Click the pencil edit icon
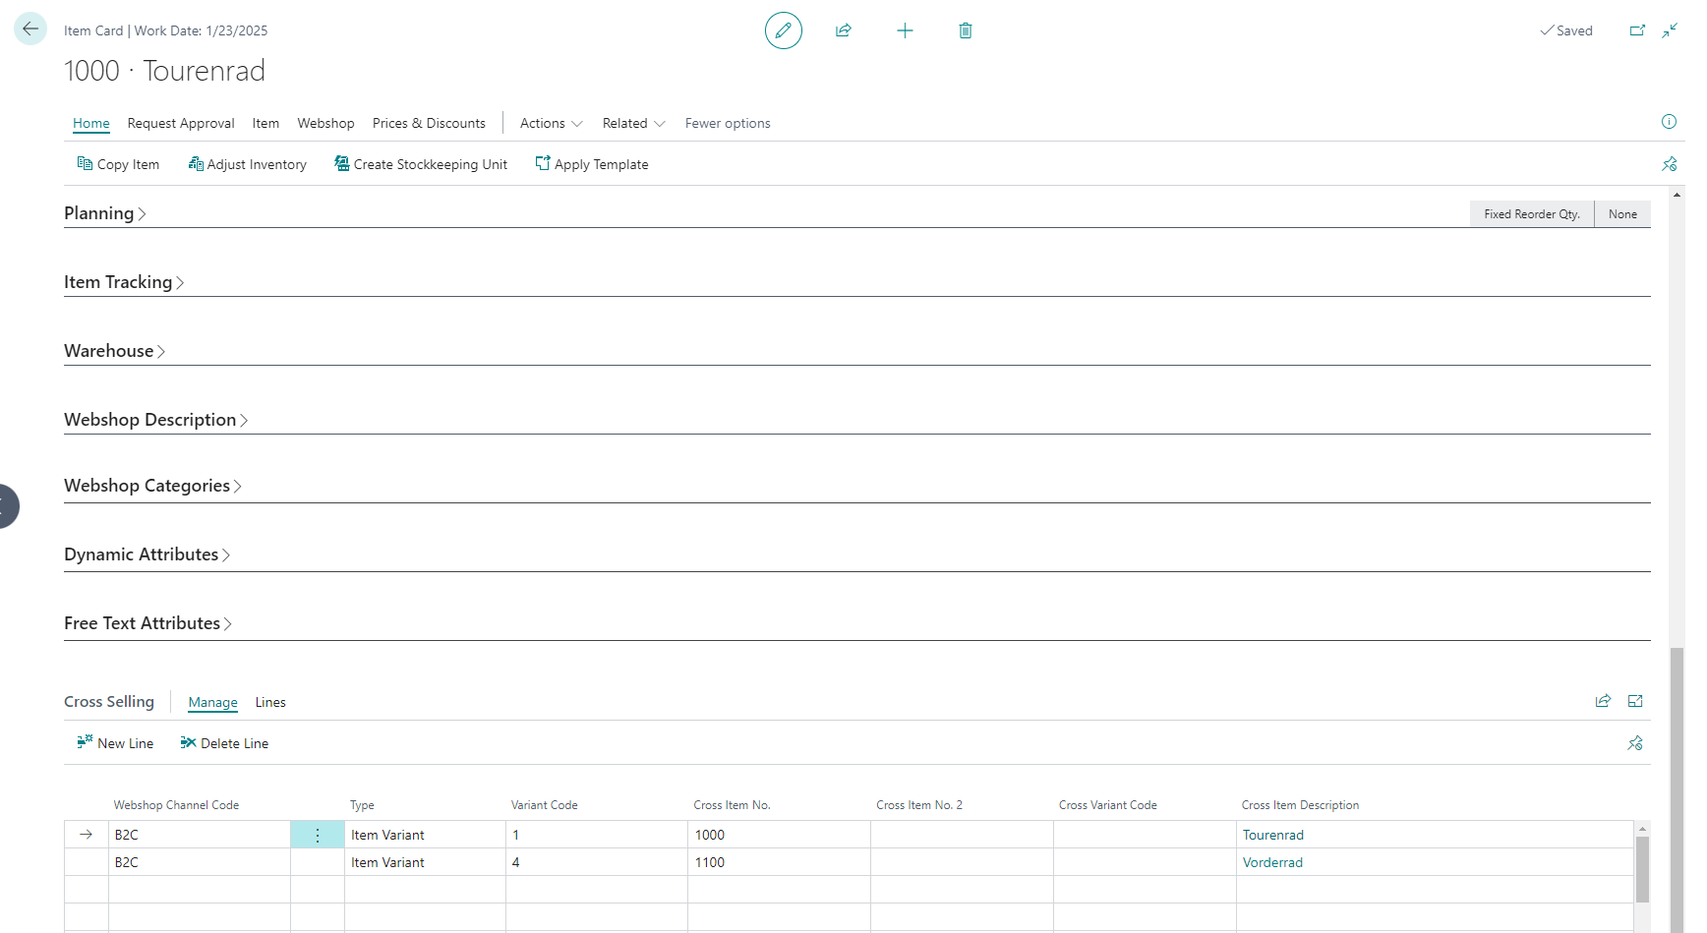 pos(783,30)
